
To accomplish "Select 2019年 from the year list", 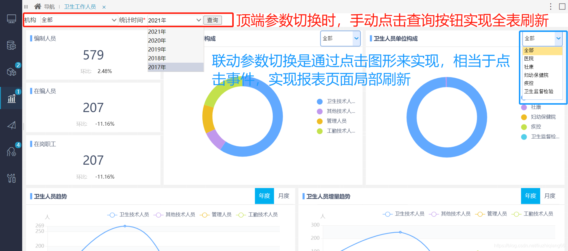I will tap(176, 49).
